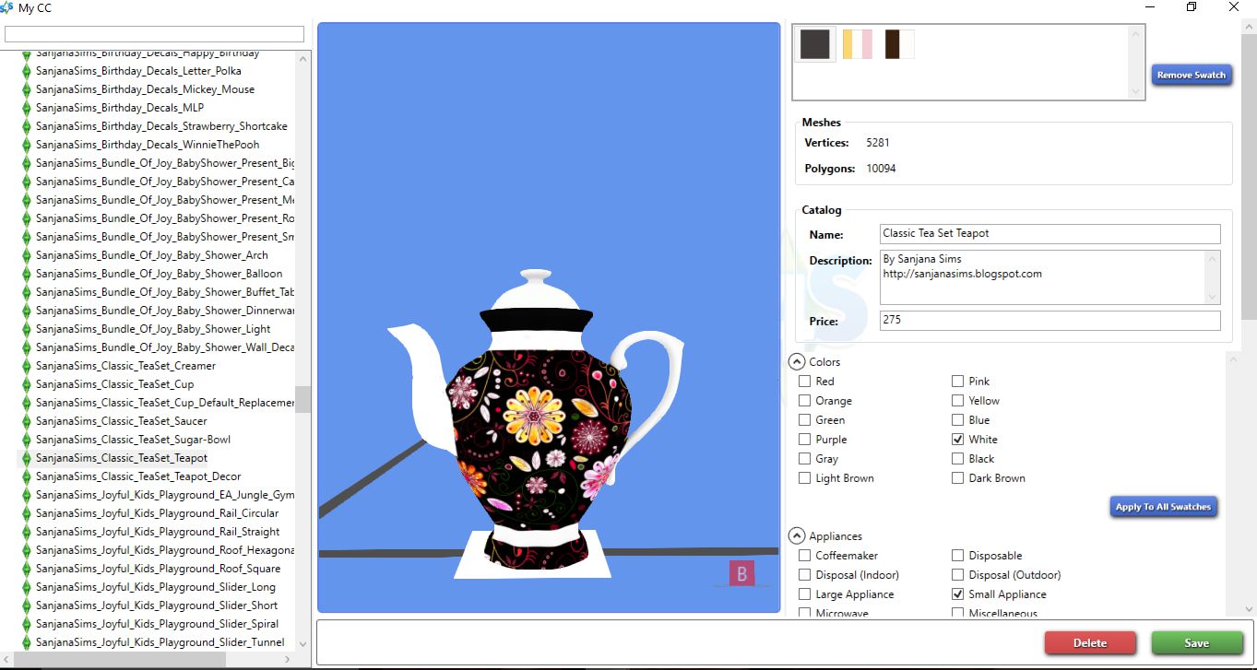Uncheck the White color checkbox
Viewport: 1257px width, 670px height.
coord(958,440)
